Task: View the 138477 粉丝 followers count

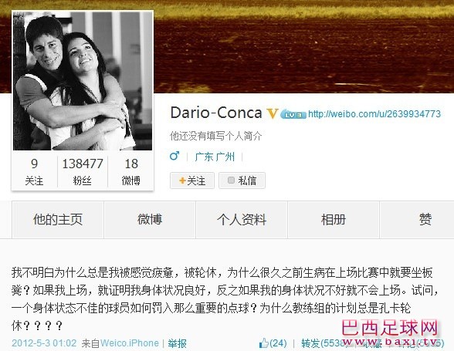Action: [83, 171]
